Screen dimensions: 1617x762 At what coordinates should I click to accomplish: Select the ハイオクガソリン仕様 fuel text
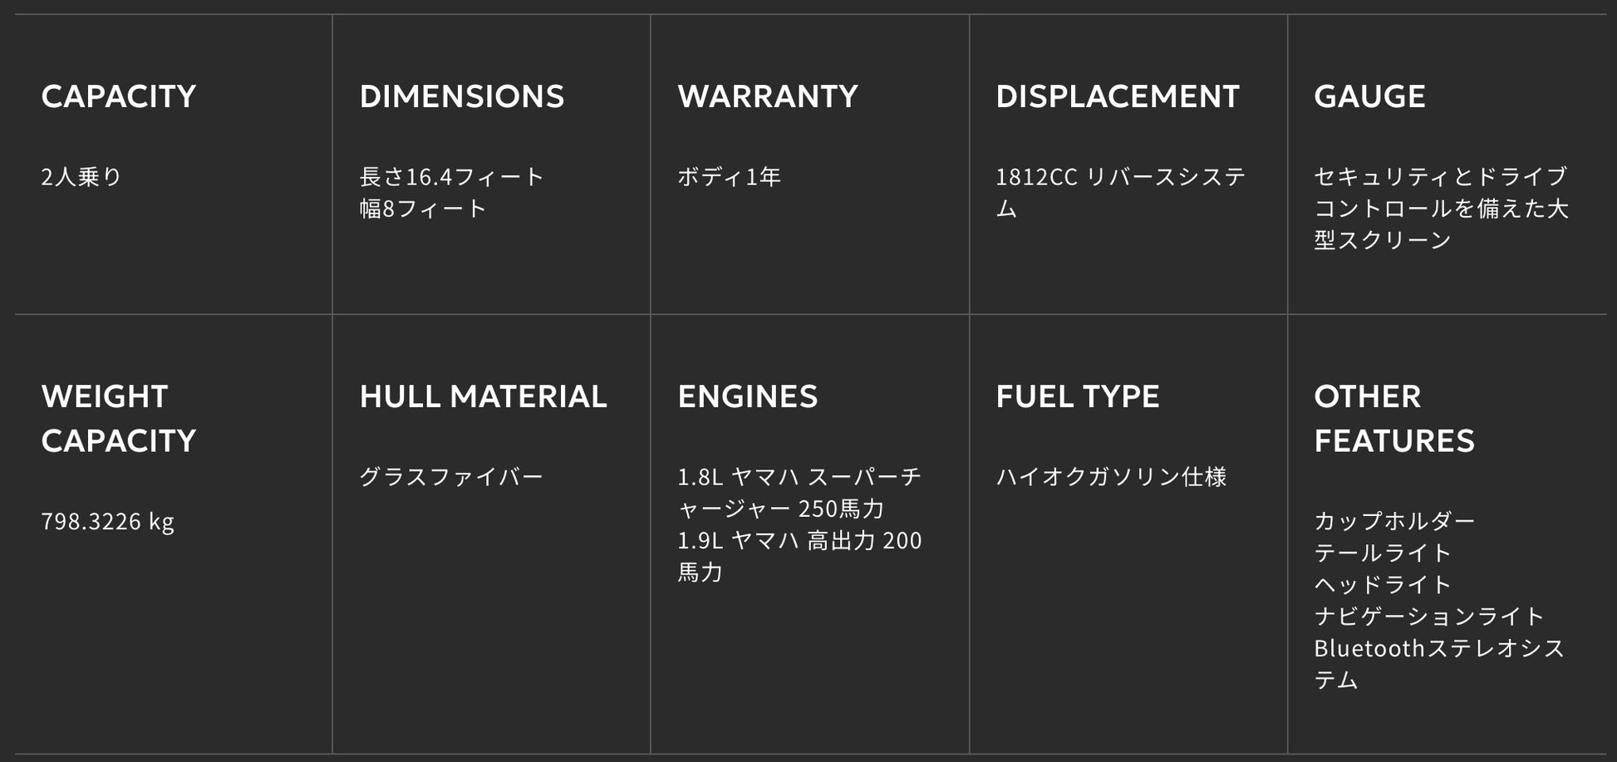1111,477
